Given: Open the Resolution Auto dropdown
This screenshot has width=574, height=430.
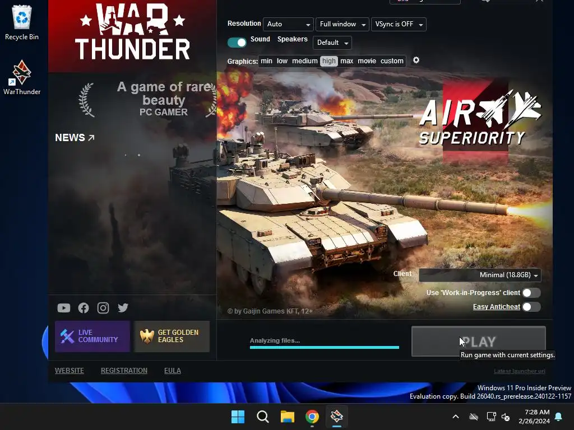Looking at the screenshot, I should [289, 24].
